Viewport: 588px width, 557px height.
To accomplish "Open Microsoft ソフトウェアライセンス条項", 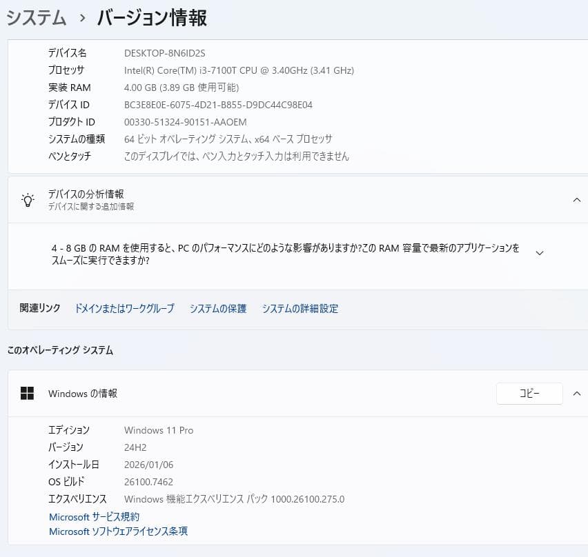I will [117, 531].
